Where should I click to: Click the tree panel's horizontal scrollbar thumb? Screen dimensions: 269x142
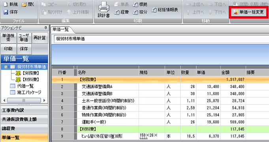click(x=24, y=100)
